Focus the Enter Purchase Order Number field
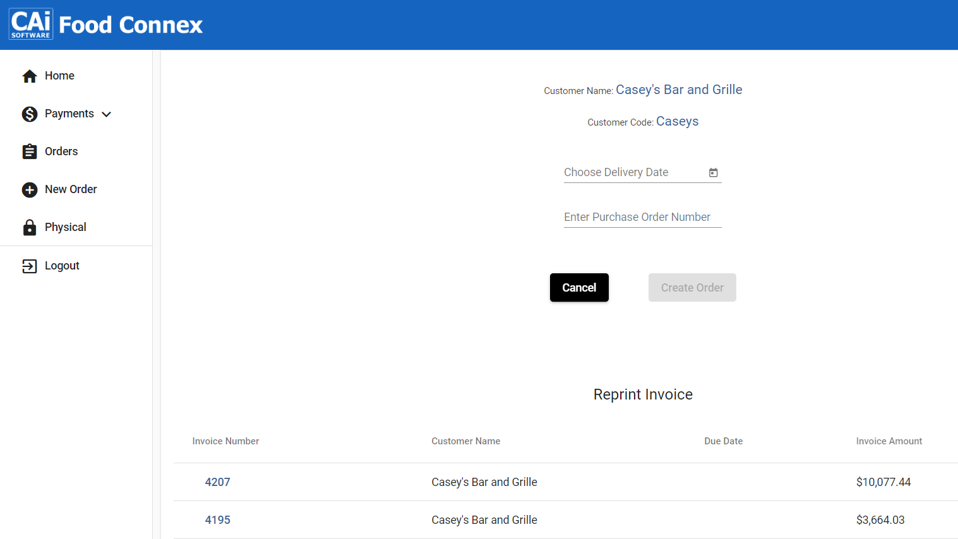The image size is (958, 539). [642, 217]
